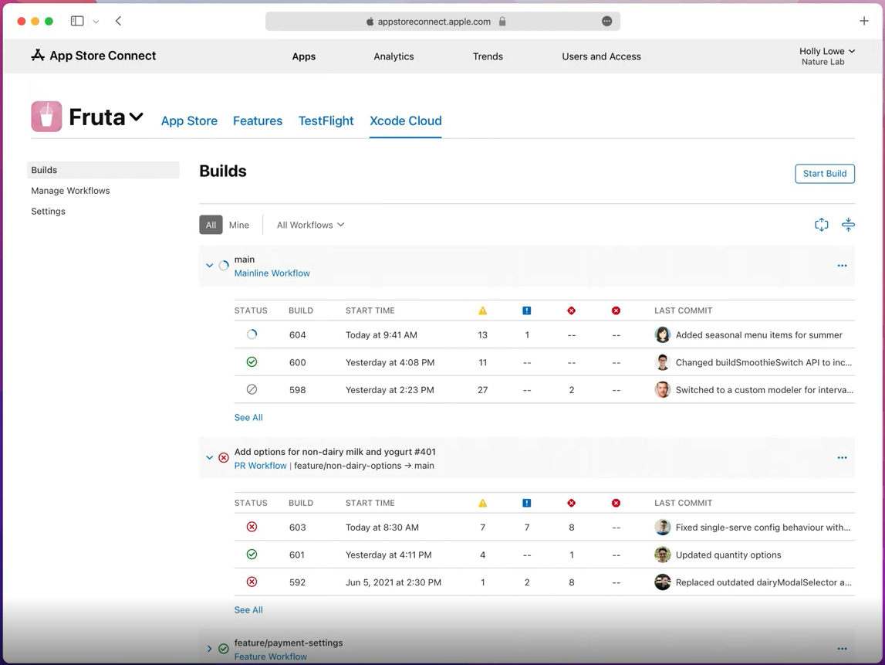Image resolution: width=885 pixels, height=665 pixels.
Task: Expand all build groups icon
Action: click(821, 224)
